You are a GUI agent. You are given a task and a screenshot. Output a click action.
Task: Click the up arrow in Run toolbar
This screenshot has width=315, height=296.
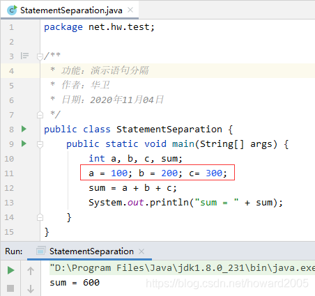[31, 271]
